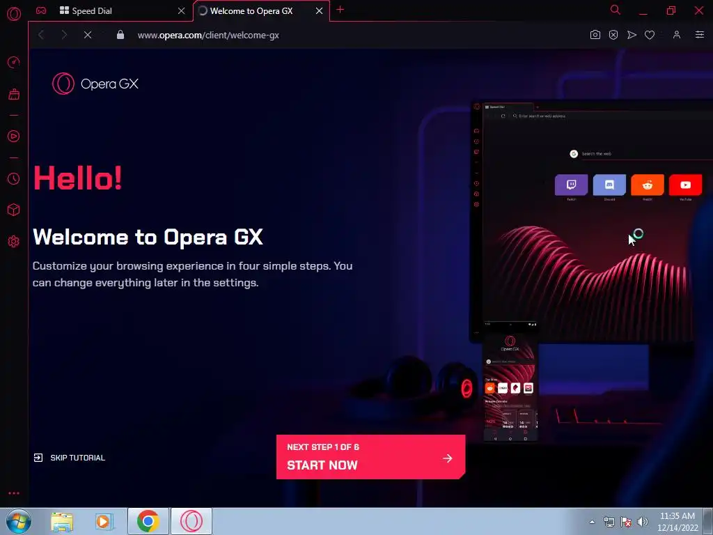This screenshot has width=713, height=535.
Task: Click the search tabs magnifier icon
Action: (616, 10)
